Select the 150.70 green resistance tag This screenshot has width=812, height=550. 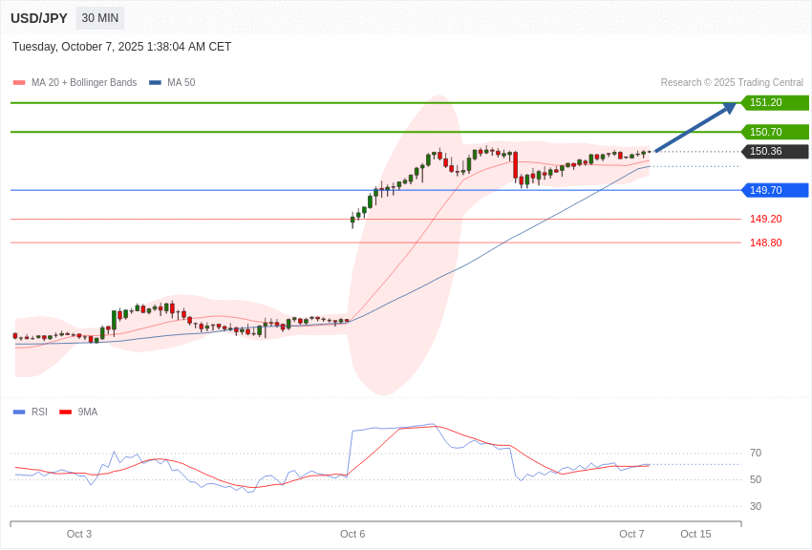tap(775, 132)
